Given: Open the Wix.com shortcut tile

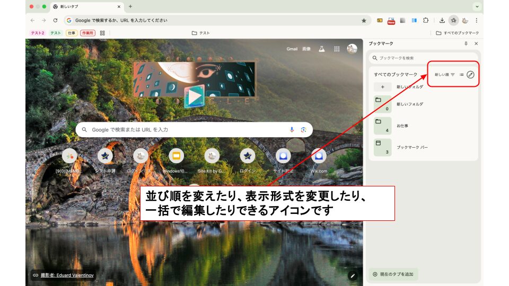Looking at the screenshot, I should [x=318, y=156].
